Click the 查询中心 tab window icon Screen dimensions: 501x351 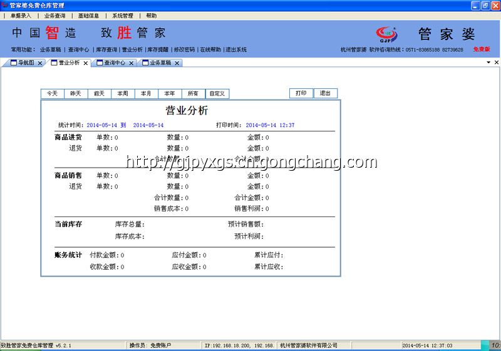click(x=100, y=63)
